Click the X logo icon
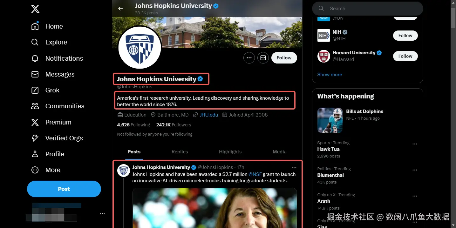456x228 pixels. coord(35,9)
